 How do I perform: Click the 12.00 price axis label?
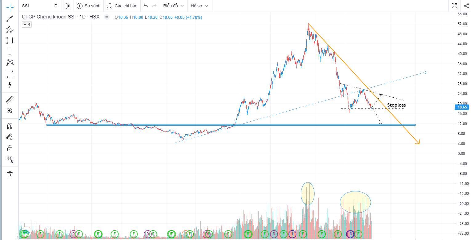coord(463,124)
